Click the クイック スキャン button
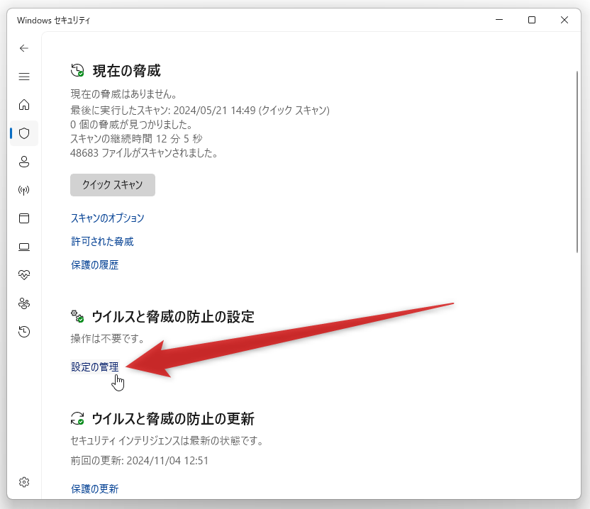 point(113,185)
